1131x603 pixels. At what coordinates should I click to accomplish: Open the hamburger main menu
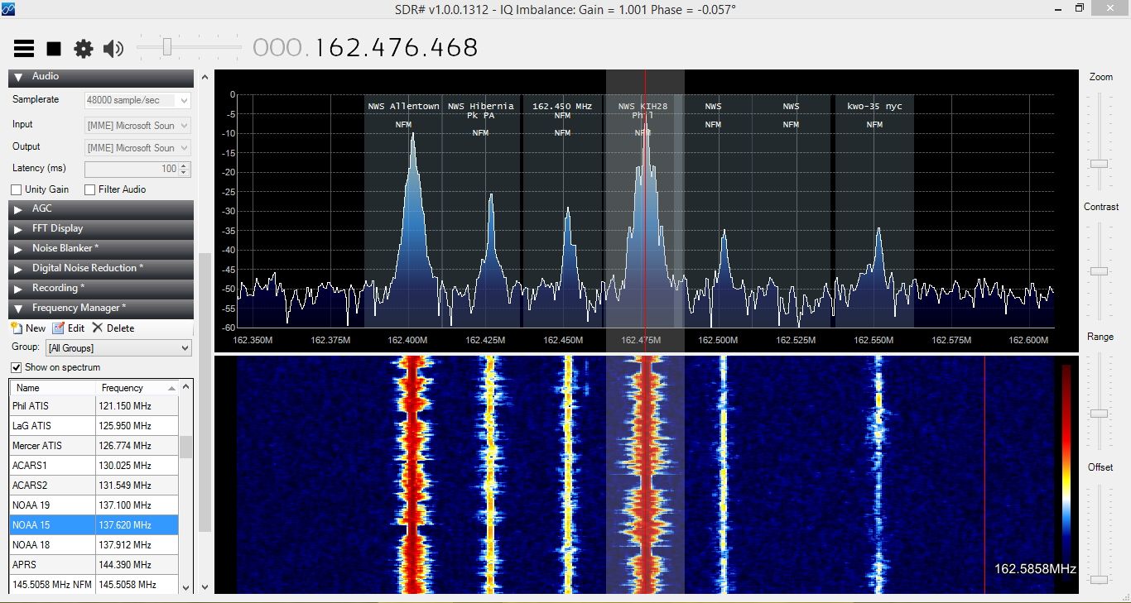coord(24,49)
